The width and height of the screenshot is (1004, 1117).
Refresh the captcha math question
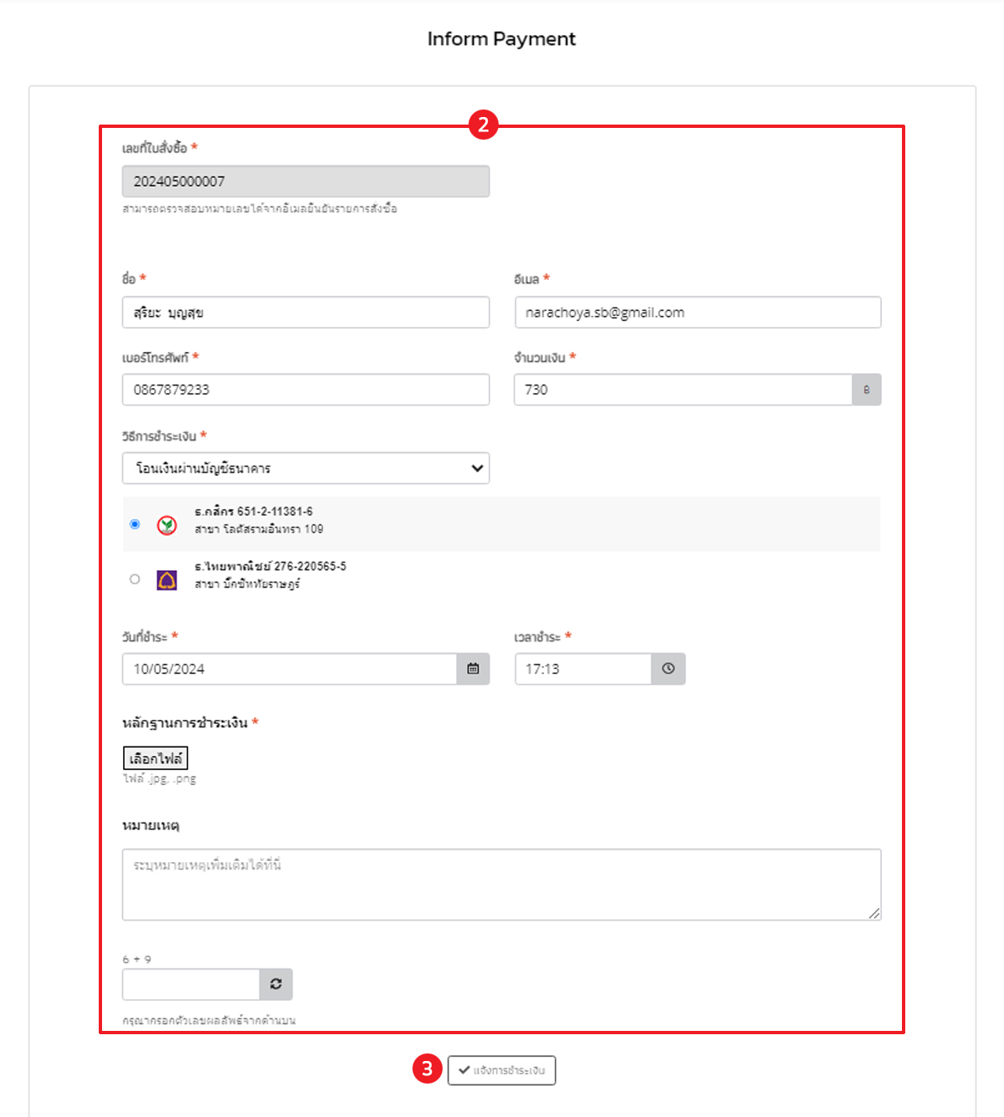(276, 984)
